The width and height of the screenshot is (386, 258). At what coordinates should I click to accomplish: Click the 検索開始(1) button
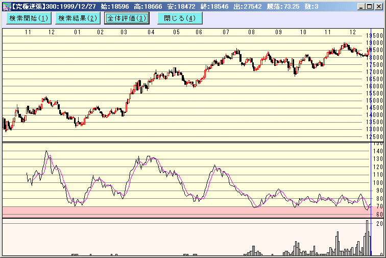pyautogui.click(x=29, y=18)
